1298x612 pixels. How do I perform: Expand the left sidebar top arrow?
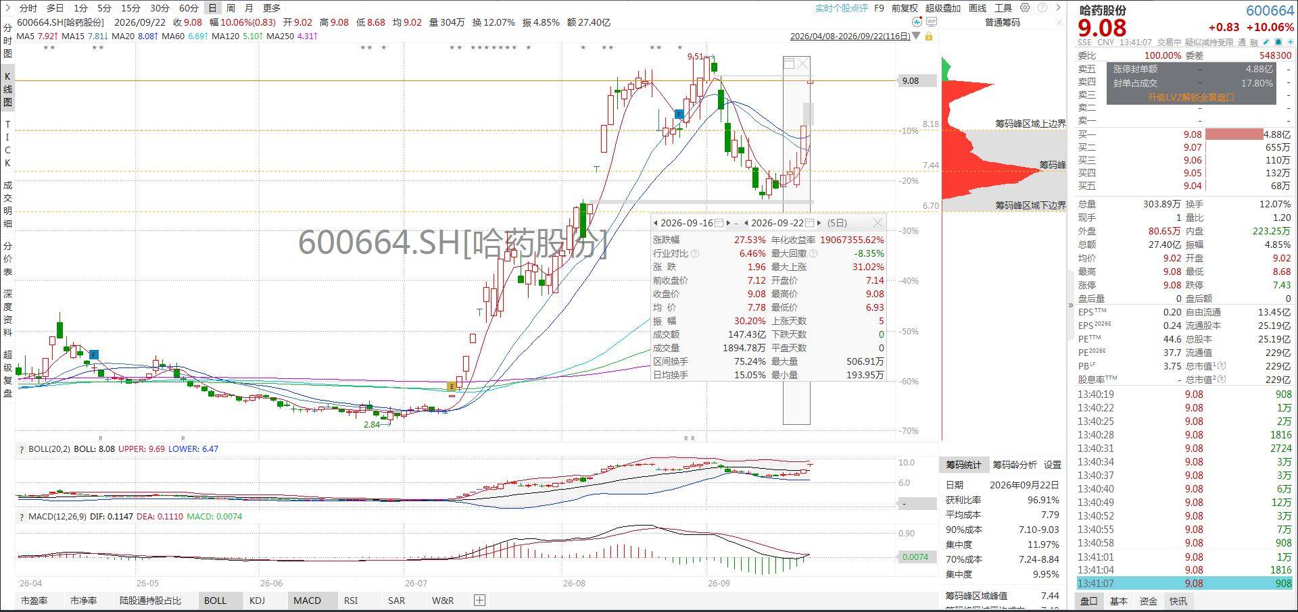[x=7, y=8]
